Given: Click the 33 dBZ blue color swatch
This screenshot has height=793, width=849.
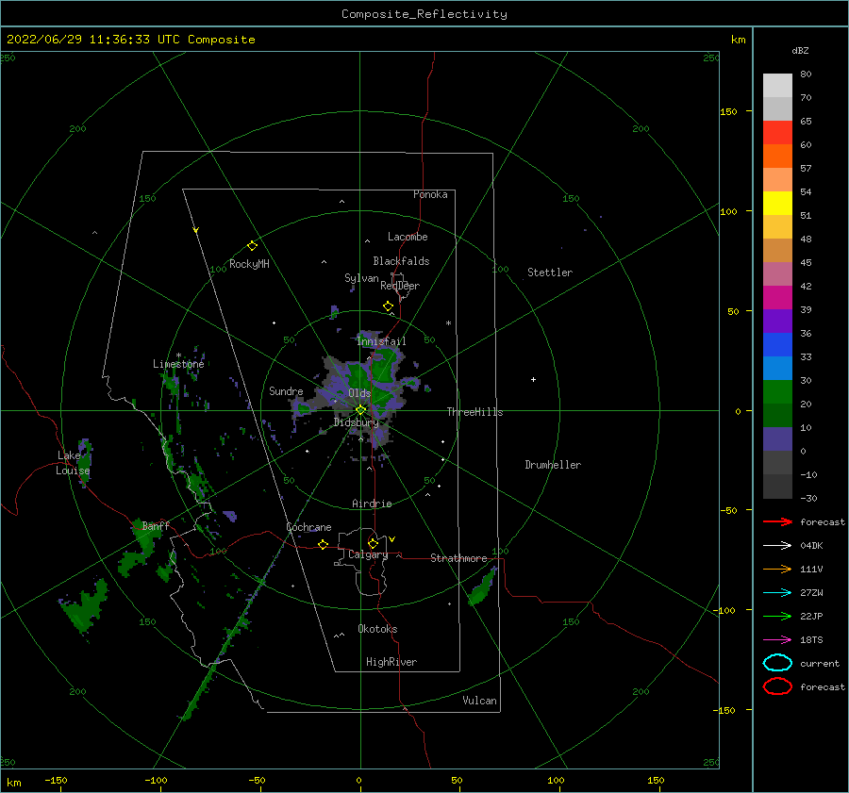Looking at the screenshot, I should tap(777, 345).
